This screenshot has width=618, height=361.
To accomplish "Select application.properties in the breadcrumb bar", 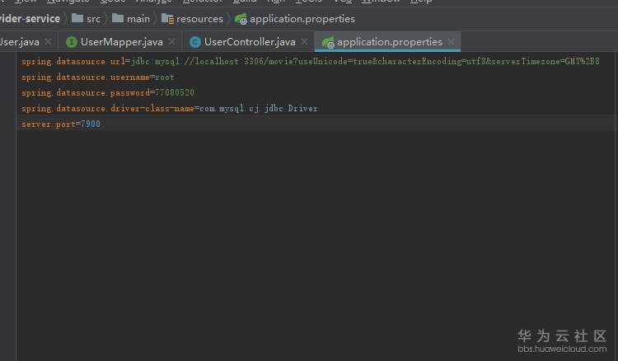I will point(302,19).
